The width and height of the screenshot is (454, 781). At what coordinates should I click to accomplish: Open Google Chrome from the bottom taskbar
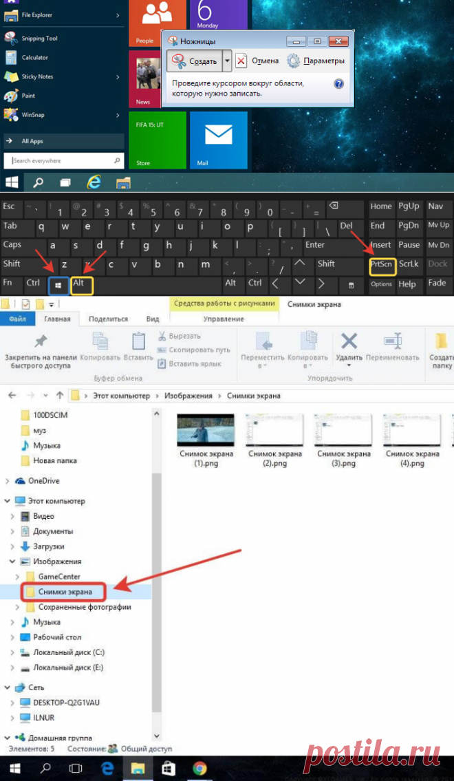point(199,768)
